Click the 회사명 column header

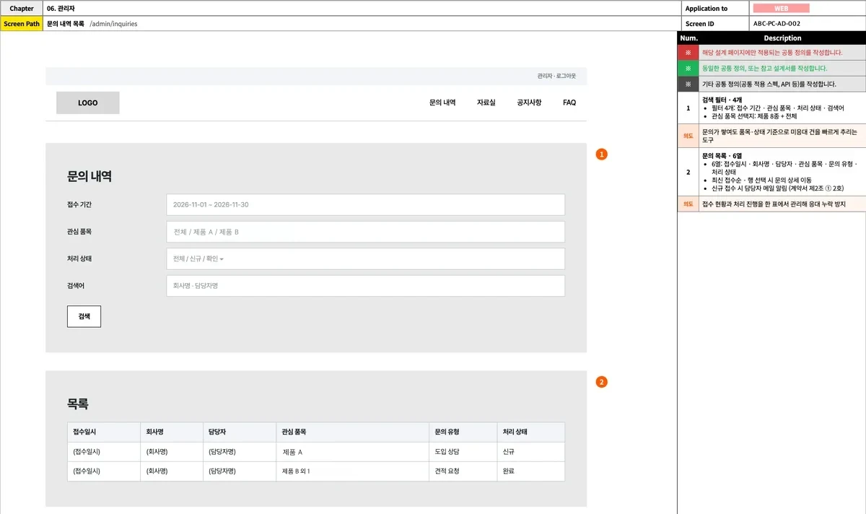pos(171,432)
